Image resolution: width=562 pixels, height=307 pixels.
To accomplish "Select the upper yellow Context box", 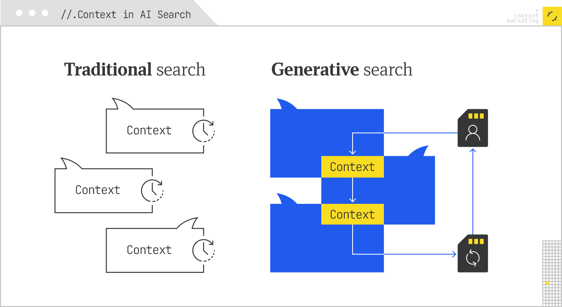I will pos(352,167).
